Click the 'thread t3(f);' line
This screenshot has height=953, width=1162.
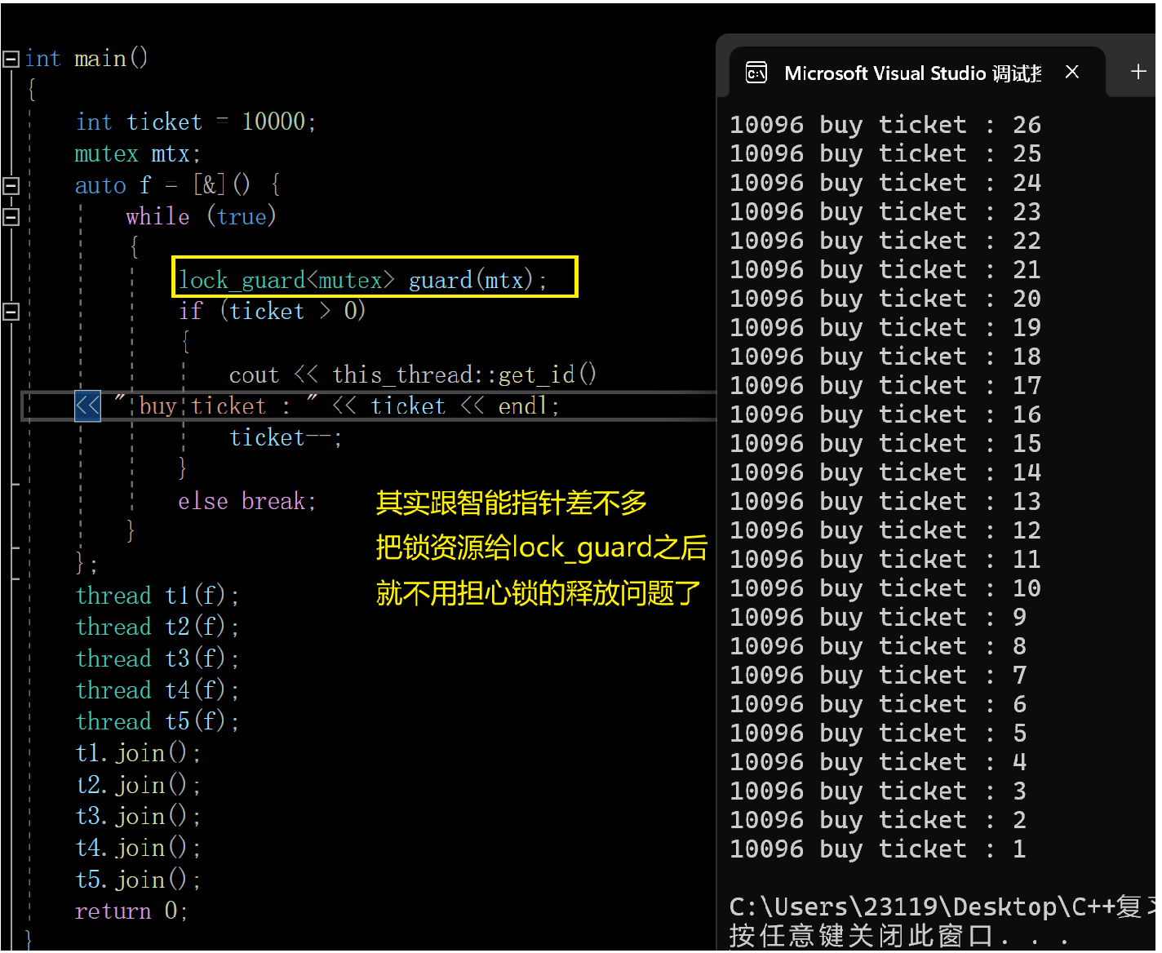tap(157, 659)
